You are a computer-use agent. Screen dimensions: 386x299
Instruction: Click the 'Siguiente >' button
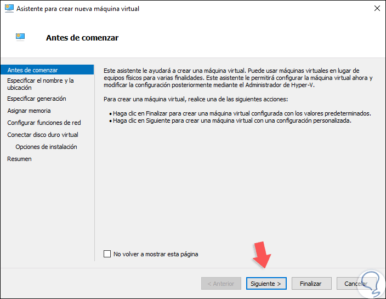click(266, 284)
